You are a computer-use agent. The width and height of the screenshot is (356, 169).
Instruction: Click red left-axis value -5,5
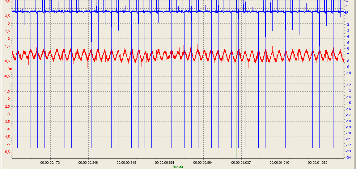click(6, 152)
